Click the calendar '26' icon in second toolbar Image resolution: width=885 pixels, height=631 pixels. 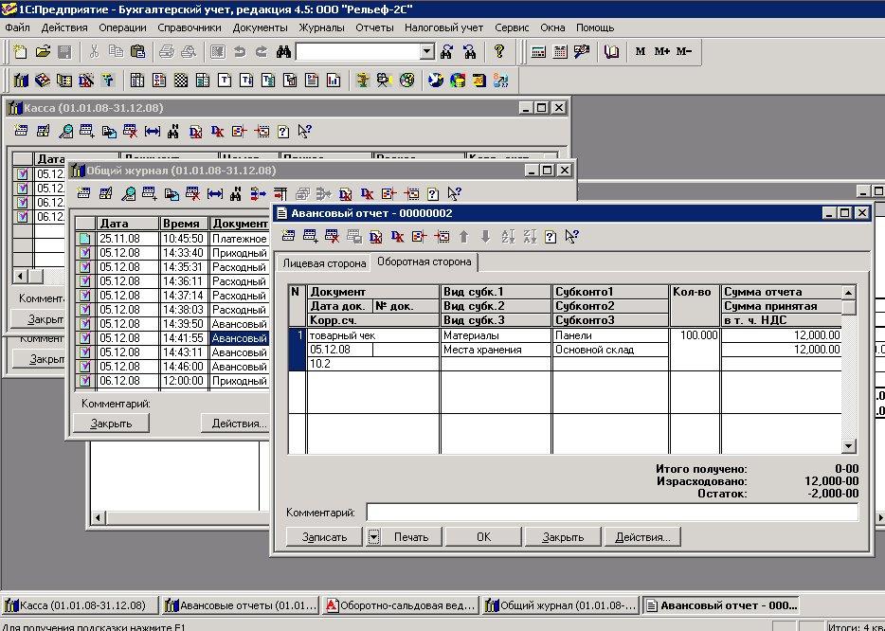(479, 81)
